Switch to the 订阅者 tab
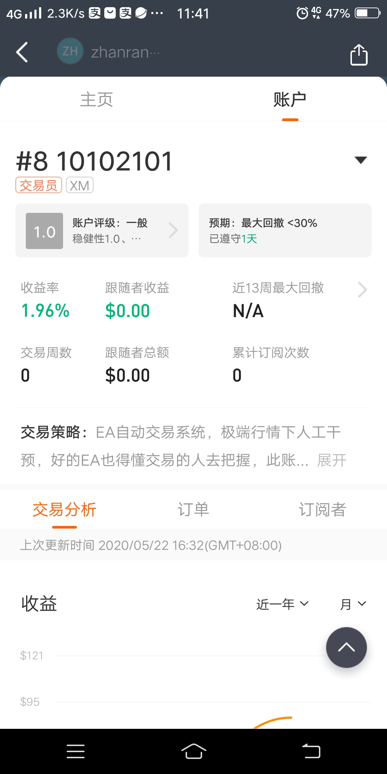This screenshot has height=774, width=387. click(322, 510)
